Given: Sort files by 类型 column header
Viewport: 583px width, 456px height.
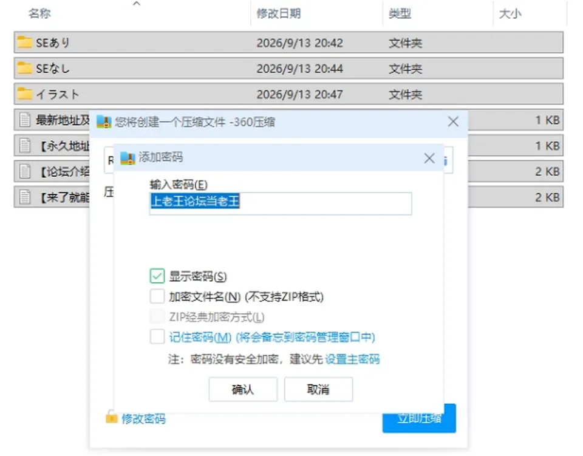Looking at the screenshot, I should click(x=400, y=13).
